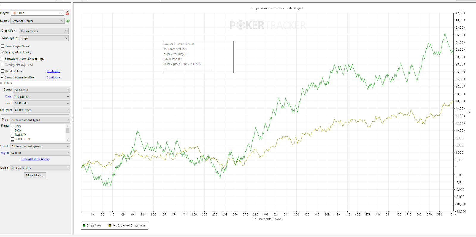Enable the Show Player Name checkbox

pyautogui.click(x=2, y=46)
